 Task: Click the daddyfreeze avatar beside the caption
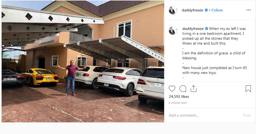point(173,30)
